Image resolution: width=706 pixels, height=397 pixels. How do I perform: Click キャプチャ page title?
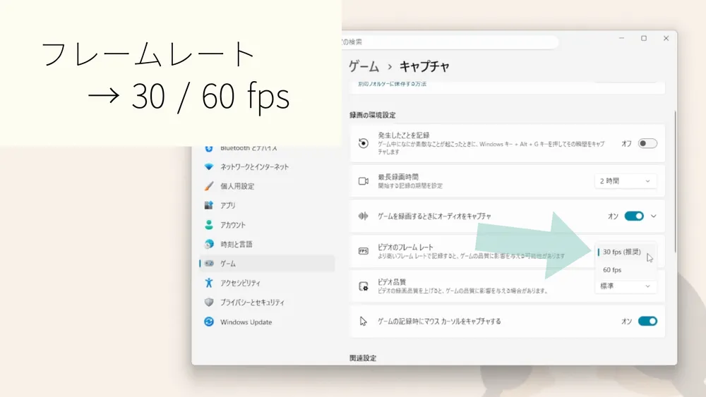pyautogui.click(x=424, y=66)
